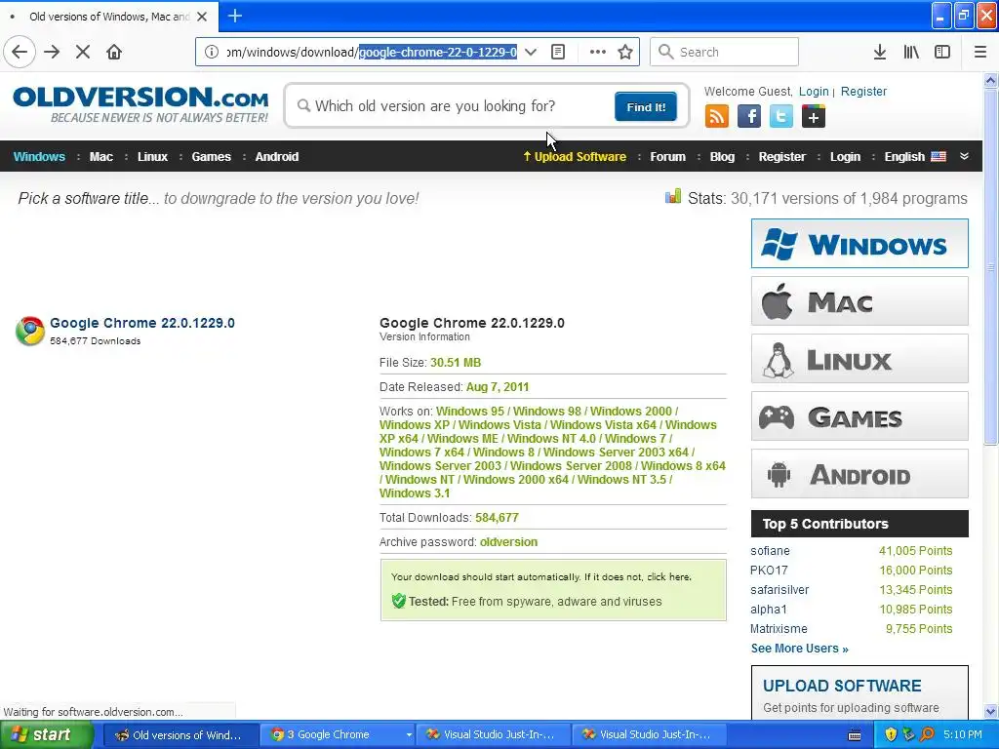Open Forum from the navigation bar
Image resolution: width=999 pixels, height=749 pixels.
point(667,157)
